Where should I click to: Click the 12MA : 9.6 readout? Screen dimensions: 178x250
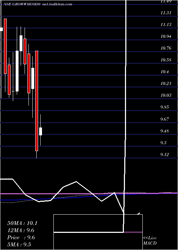21,230
